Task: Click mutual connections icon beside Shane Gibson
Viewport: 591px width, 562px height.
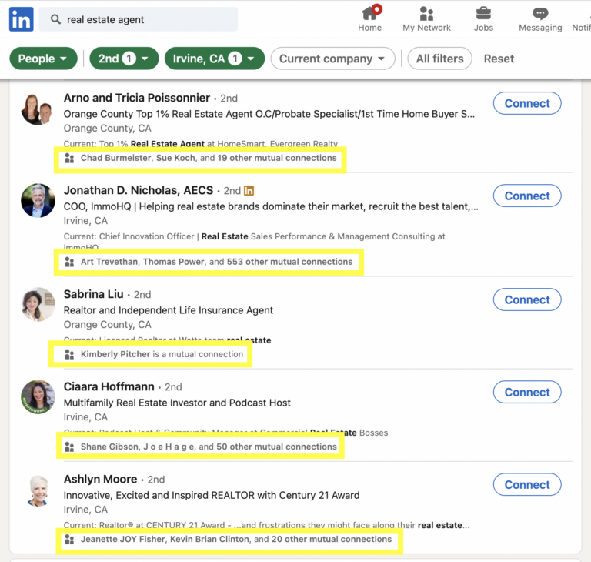Action: click(x=69, y=447)
